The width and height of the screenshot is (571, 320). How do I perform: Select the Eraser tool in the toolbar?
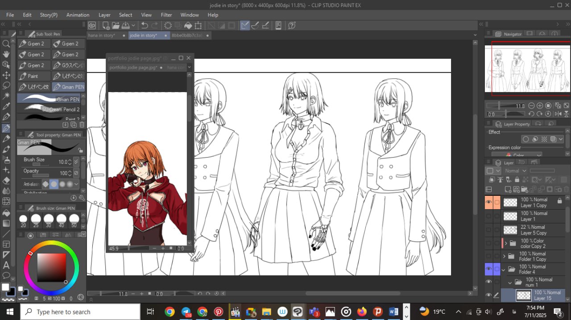(6, 181)
